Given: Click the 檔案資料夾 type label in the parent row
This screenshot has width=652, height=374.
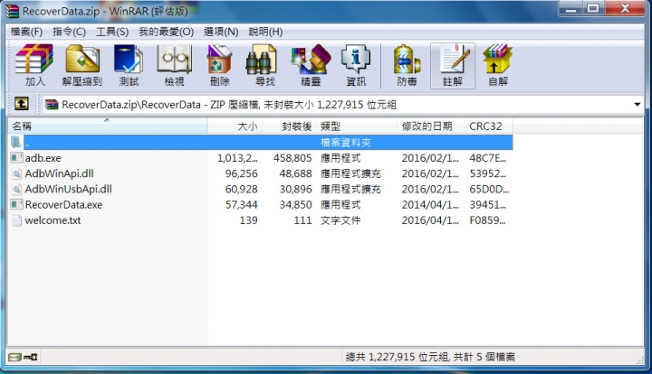Looking at the screenshot, I should (346, 143).
